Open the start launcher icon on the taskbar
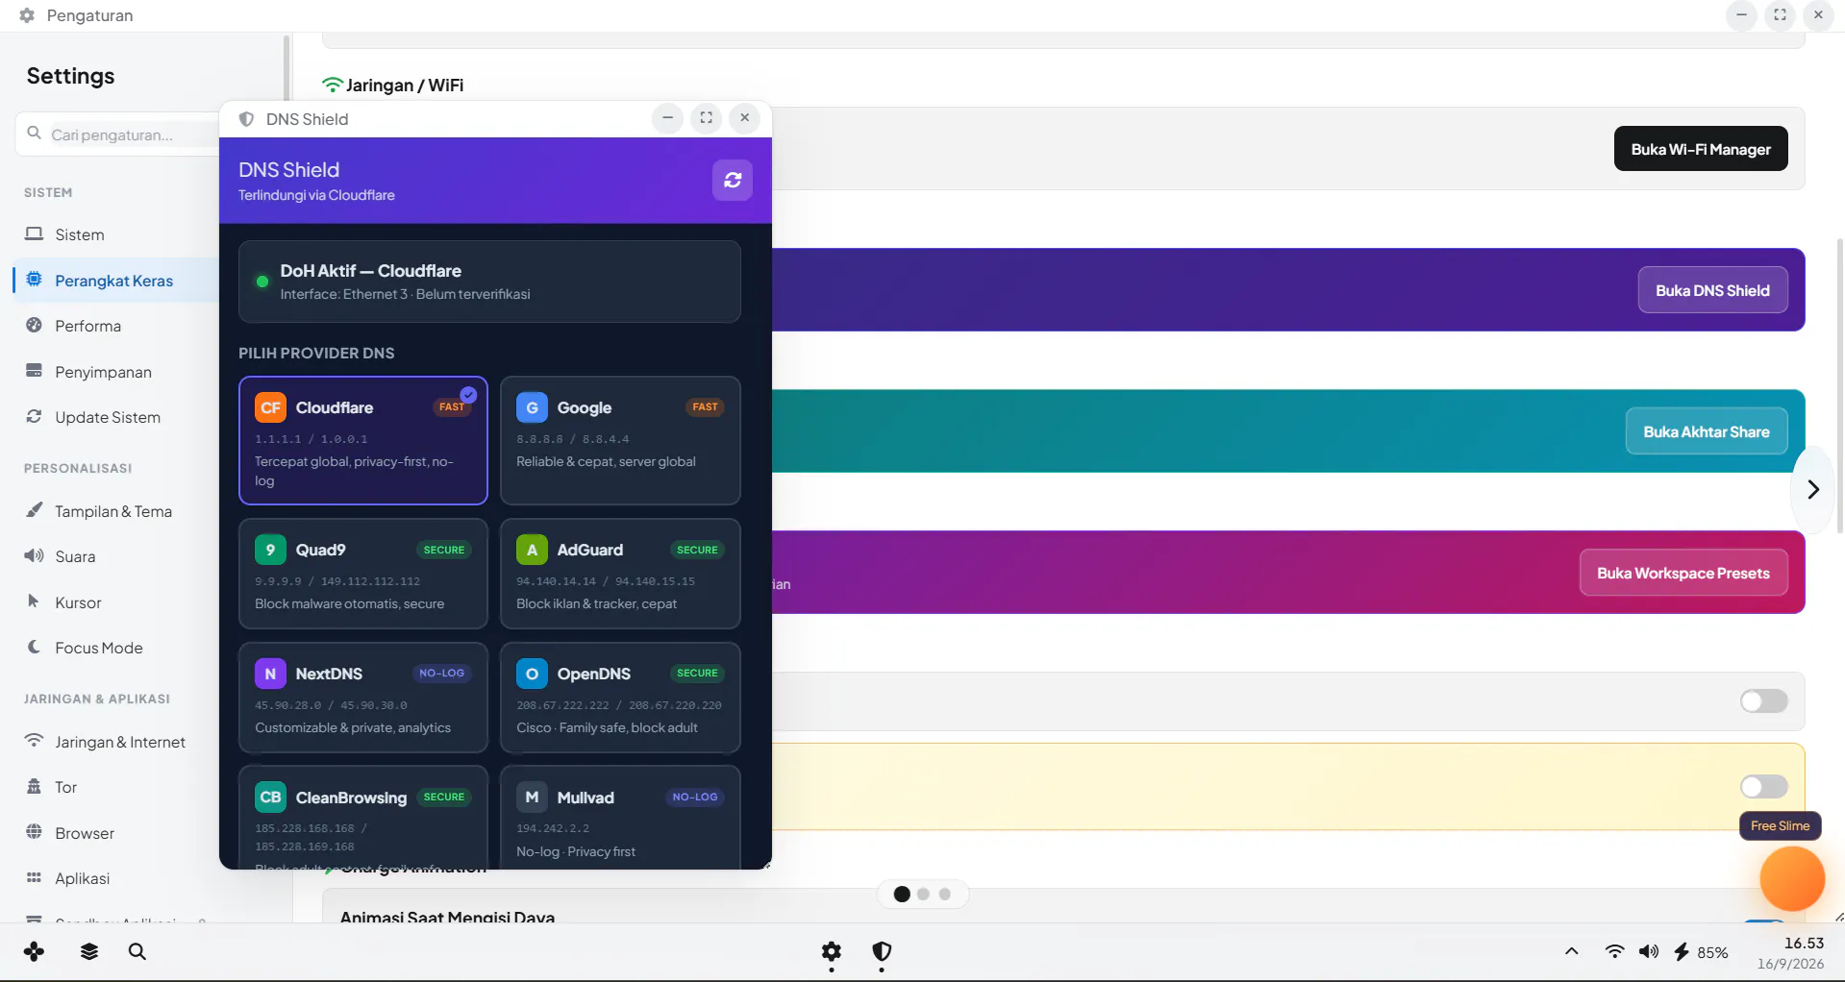 tap(35, 951)
